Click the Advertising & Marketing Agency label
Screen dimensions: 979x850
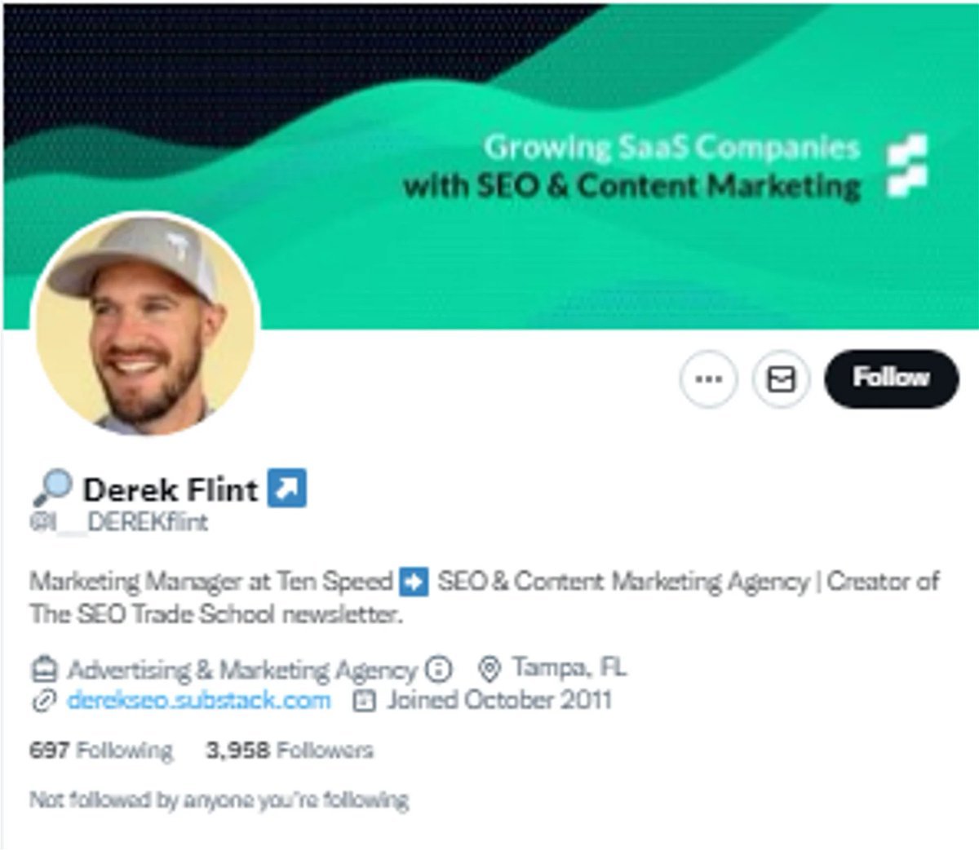242,671
